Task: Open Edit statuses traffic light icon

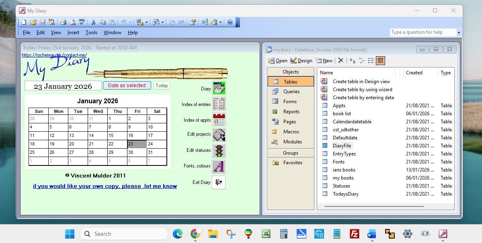Action: click(x=219, y=151)
